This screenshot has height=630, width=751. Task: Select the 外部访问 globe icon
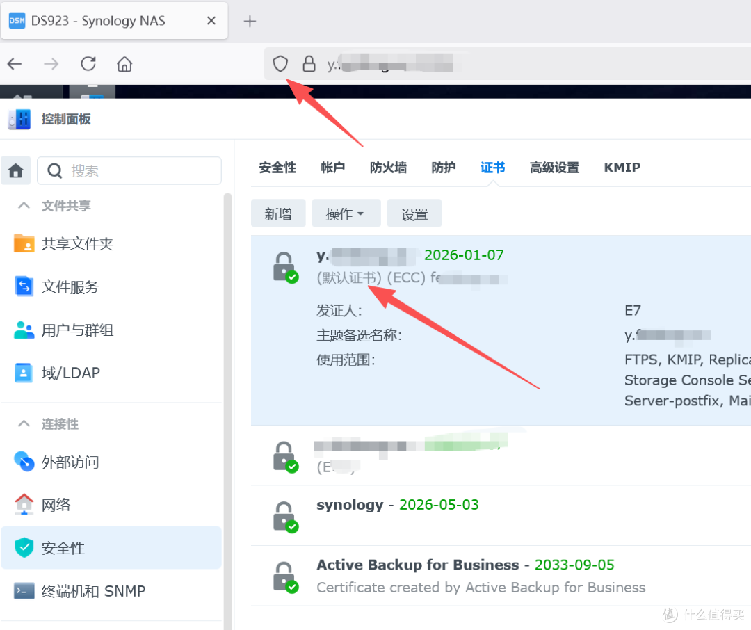click(x=24, y=462)
